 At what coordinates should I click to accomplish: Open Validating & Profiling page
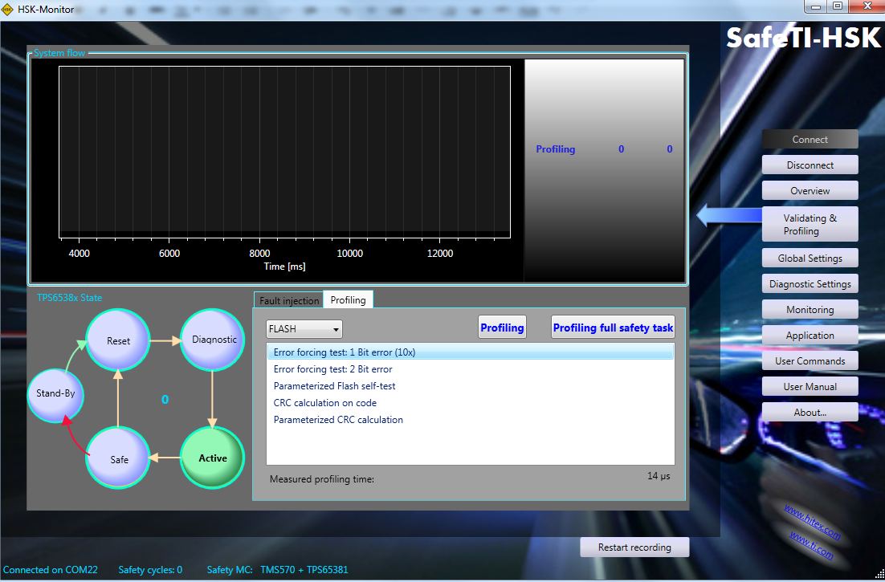point(810,225)
